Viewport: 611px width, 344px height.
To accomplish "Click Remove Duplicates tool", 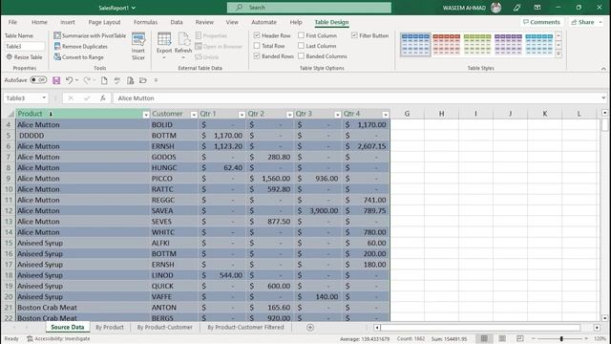I will pyautogui.click(x=80, y=47).
